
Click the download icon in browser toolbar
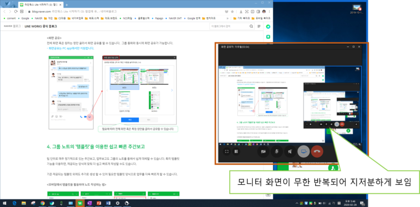pos(241,11)
